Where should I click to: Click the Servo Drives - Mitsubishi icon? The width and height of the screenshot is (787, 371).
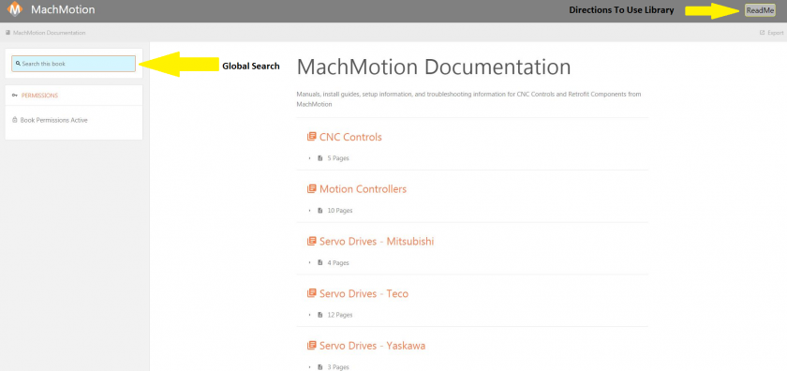[x=312, y=241]
